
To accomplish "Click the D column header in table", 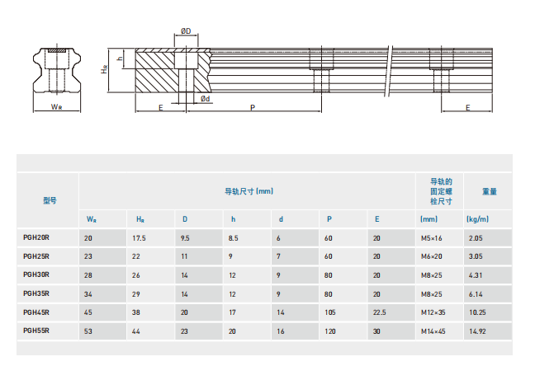I will point(185,219).
